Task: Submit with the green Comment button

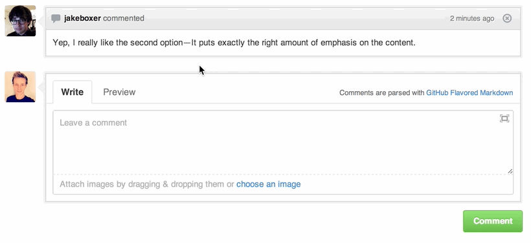Action: tap(493, 221)
